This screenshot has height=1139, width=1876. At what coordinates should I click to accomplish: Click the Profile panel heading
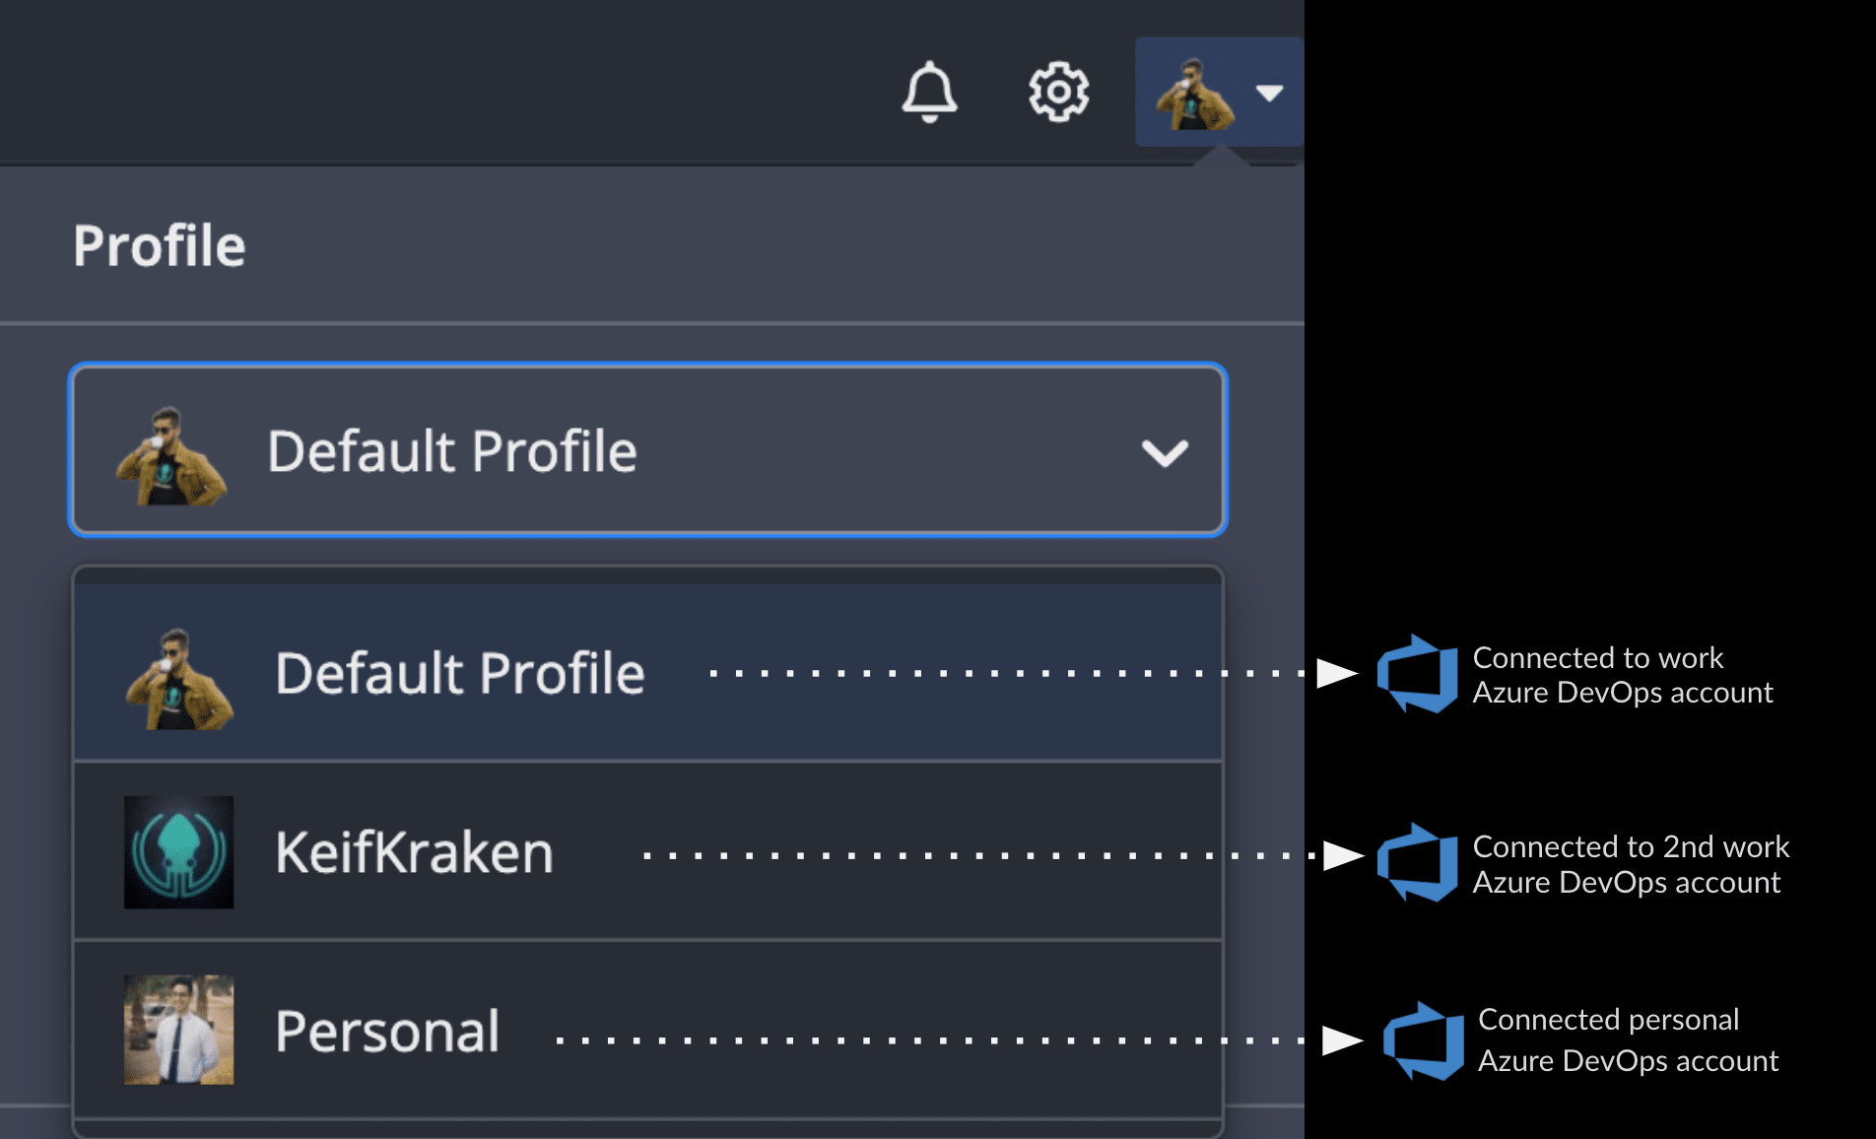coord(160,246)
